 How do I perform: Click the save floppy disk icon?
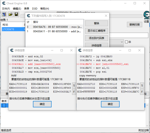click(x=16, y=15)
